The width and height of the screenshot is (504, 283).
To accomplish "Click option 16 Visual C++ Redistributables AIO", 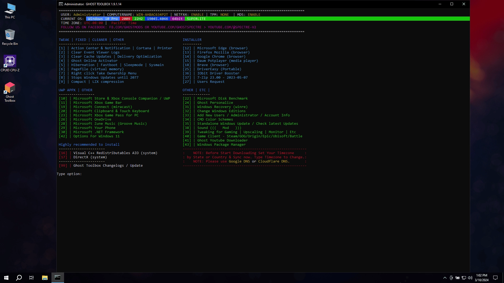I will coord(108,153).
